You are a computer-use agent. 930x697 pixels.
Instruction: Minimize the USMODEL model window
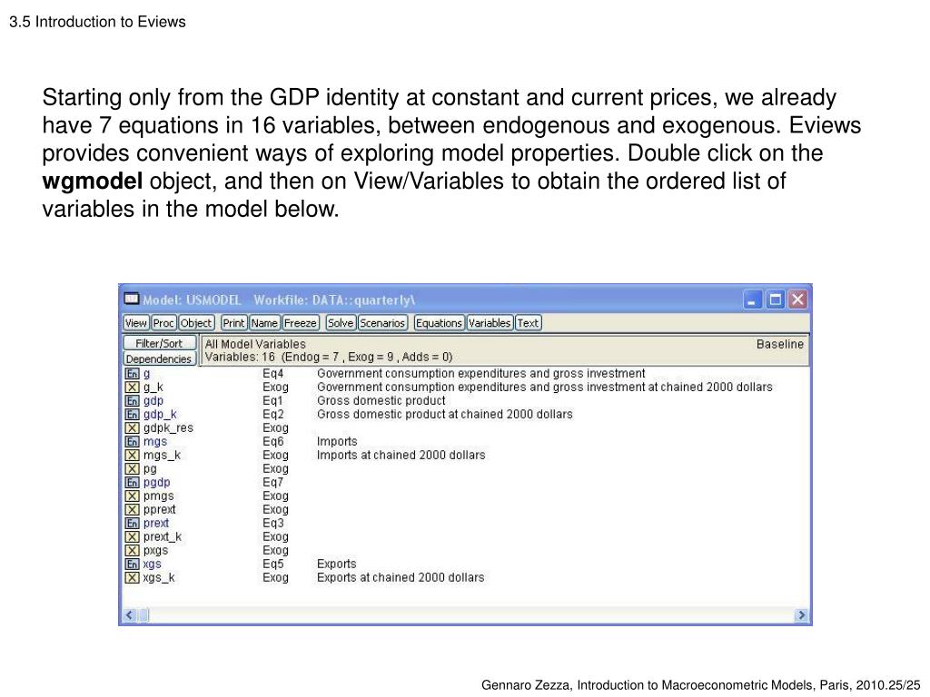pos(752,299)
